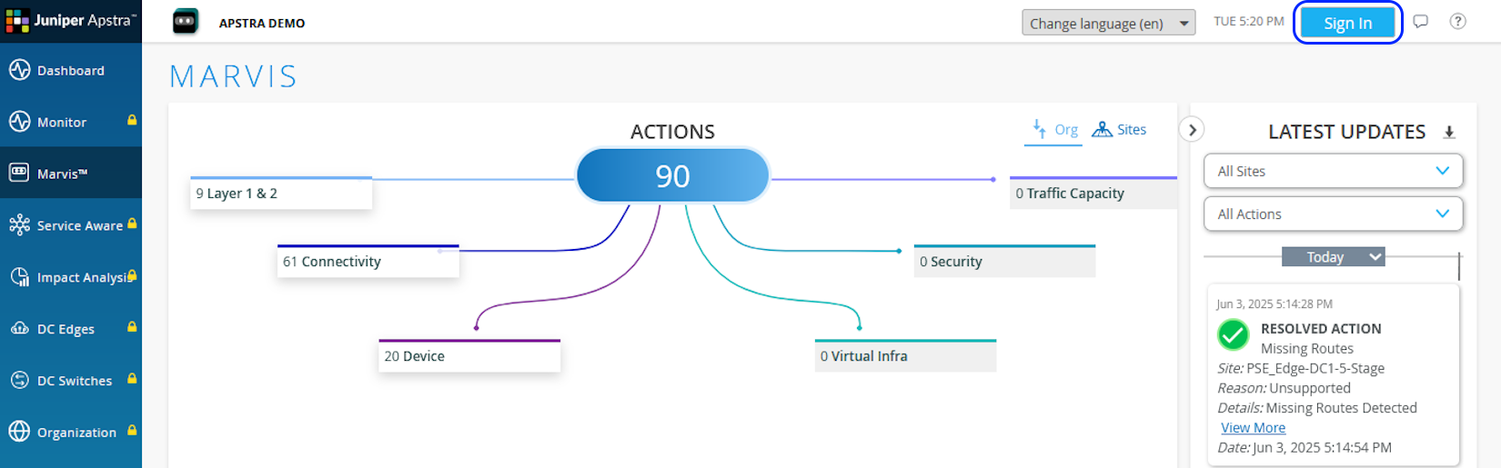
Task: Click the Marvis robot icon in header
Action: pyautogui.click(x=186, y=22)
